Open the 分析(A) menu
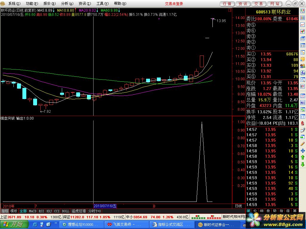306x229 pixels. (67, 4)
